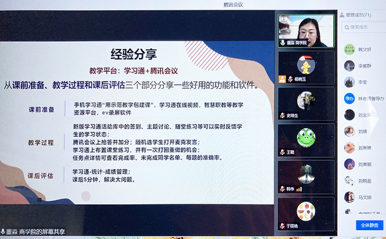Select the active speaker's video thumbnail
The width and height of the screenshot is (386, 239).
click(306, 31)
